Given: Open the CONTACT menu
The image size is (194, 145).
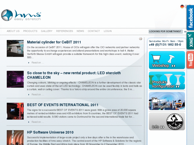Looking at the screenshot, I should pos(94,31).
